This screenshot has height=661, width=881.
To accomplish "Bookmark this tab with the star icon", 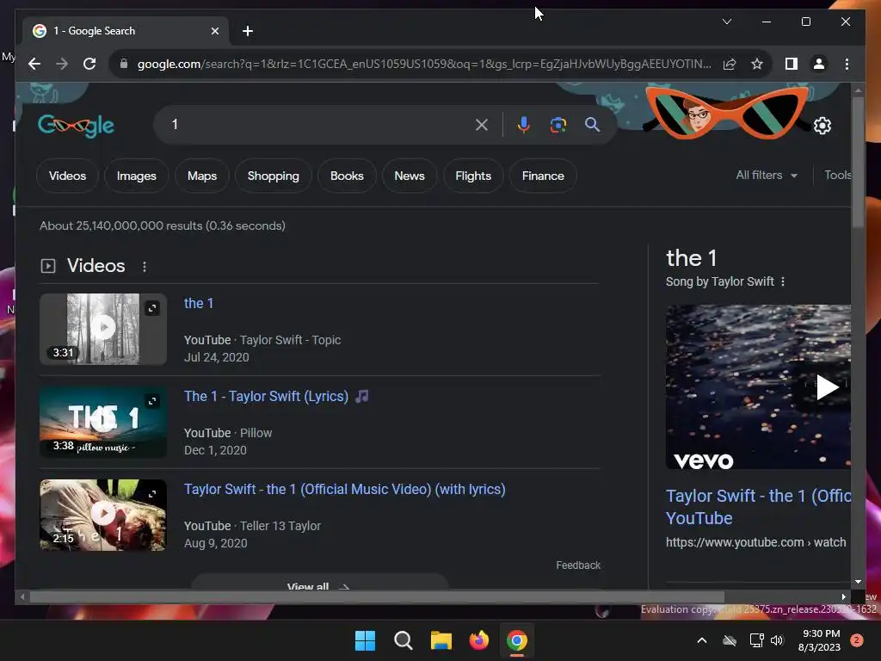I will tap(757, 64).
